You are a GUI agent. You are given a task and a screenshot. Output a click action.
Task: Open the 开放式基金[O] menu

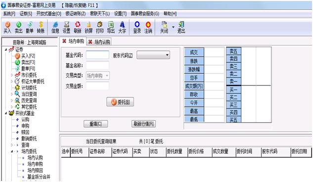click(49, 14)
